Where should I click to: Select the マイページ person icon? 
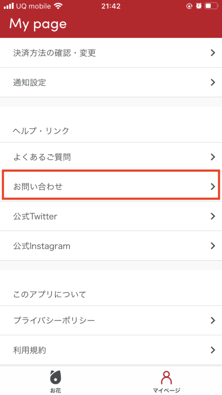(166, 377)
